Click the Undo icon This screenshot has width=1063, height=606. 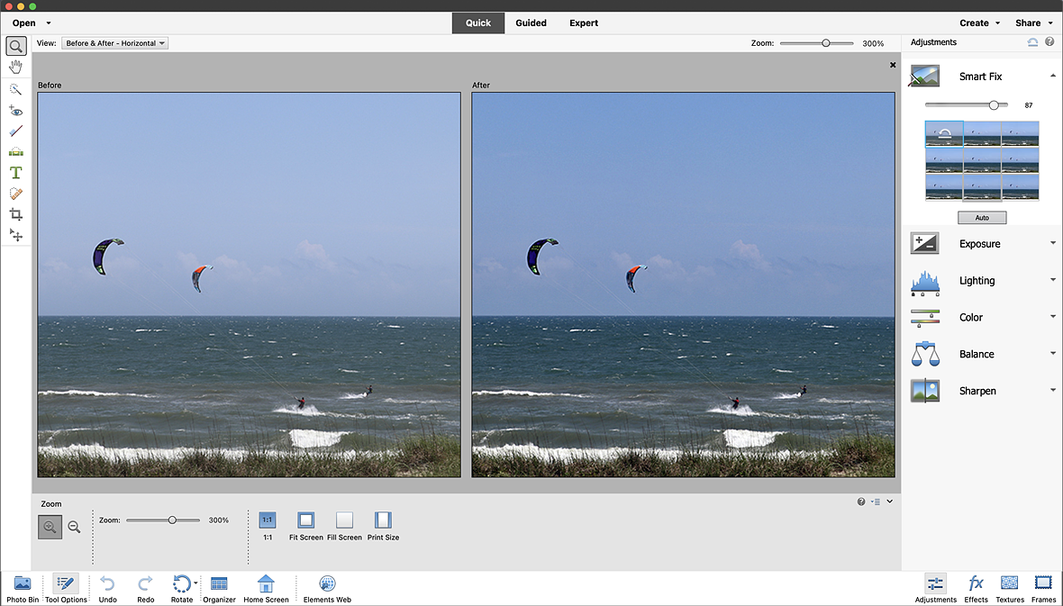click(x=107, y=583)
